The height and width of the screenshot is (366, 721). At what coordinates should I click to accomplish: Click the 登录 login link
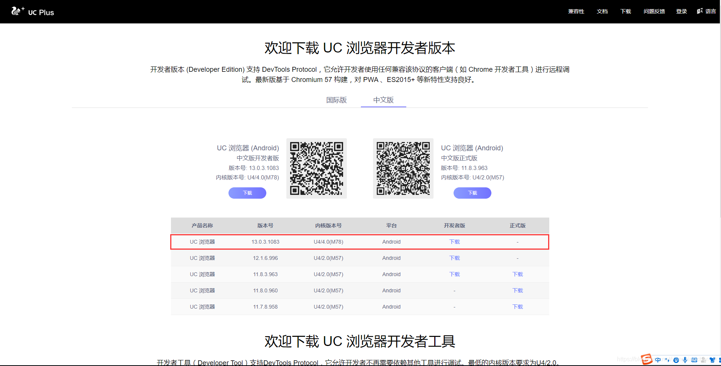click(681, 11)
